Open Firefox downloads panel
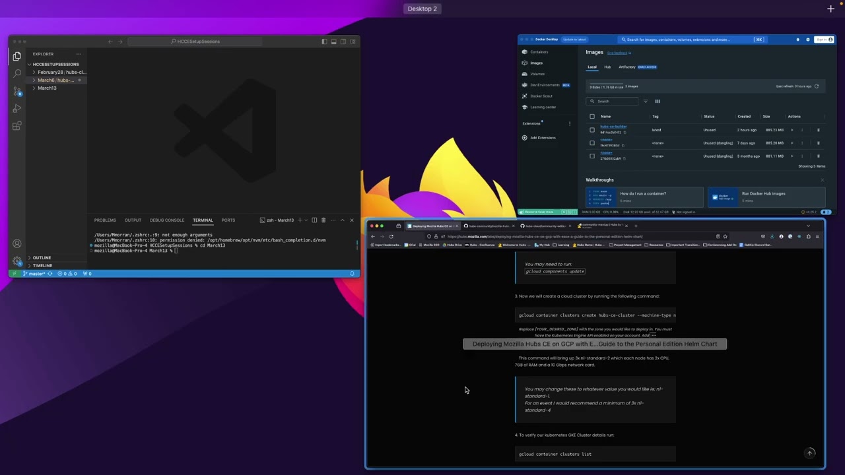 [x=772, y=236]
